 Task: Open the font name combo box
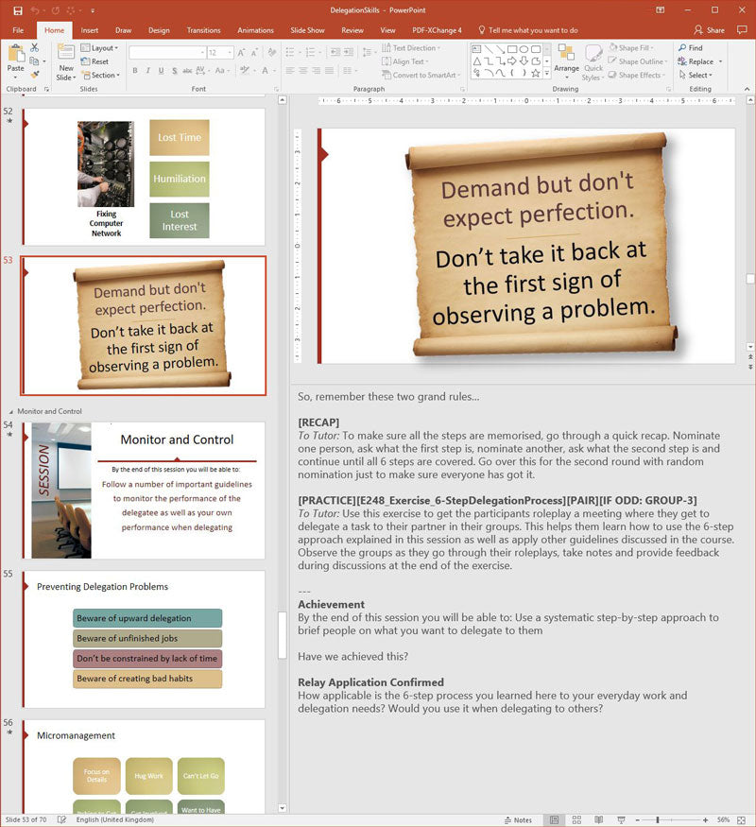pos(167,53)
